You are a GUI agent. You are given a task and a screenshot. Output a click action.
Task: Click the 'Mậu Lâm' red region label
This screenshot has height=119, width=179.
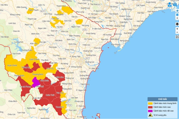pos(60,77)
